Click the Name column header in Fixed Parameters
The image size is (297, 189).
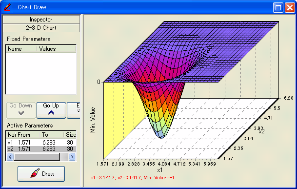tap(21, 49)
